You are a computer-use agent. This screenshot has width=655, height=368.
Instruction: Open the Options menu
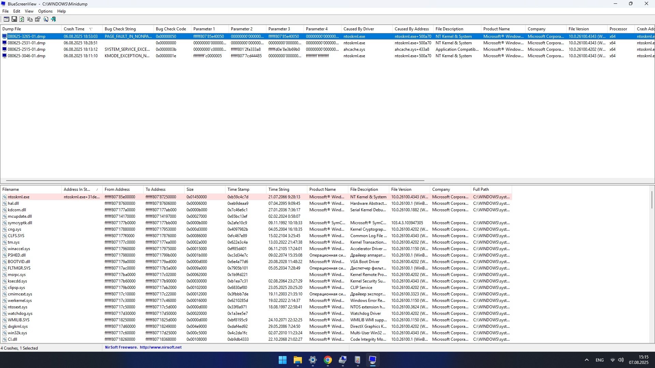[45, 11]
